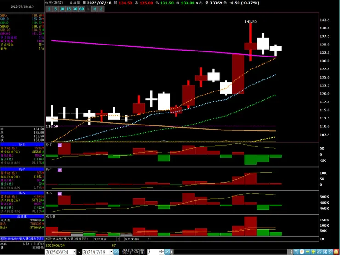
Task: Select the 1-minute timeframe button
Action: pos(49,9)
